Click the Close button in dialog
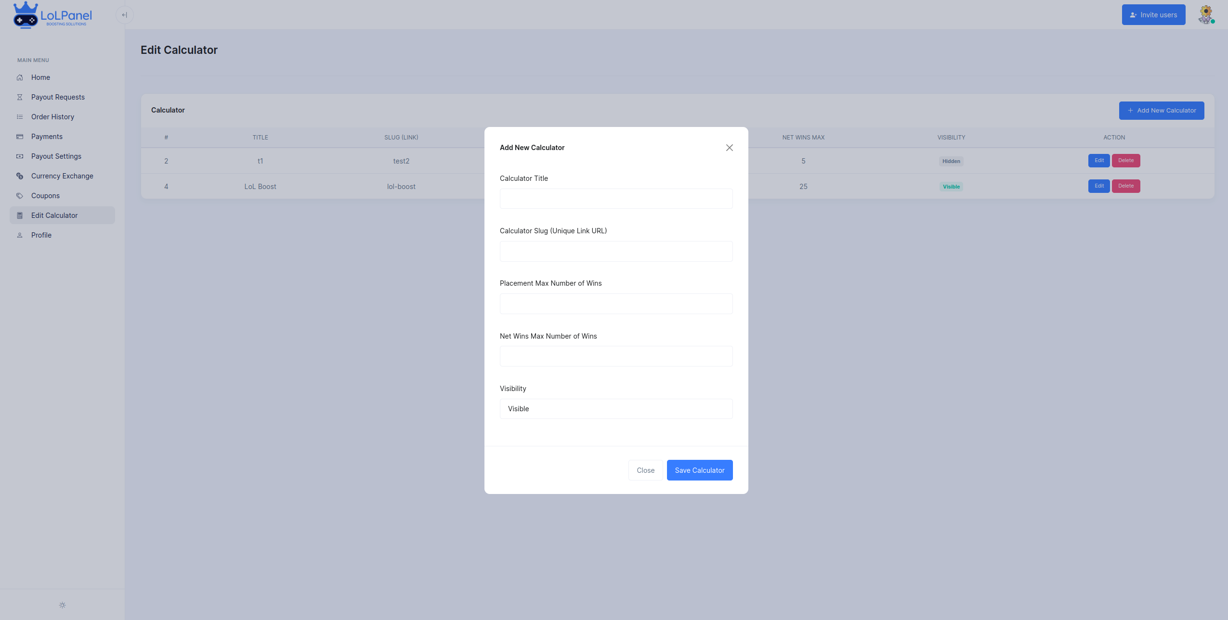Viewport: 1228px width, 620px height. tap(645, 470)
